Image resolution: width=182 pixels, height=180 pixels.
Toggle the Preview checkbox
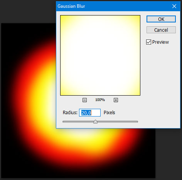[x=148, y=42]
